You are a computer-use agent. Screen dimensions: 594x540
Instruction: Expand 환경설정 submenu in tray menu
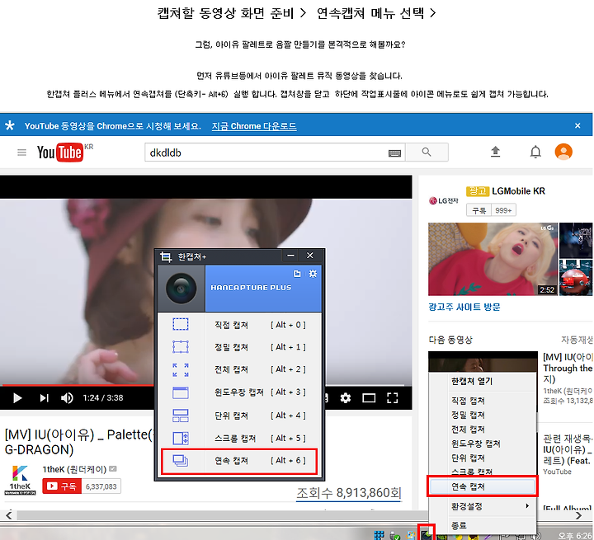482,506
